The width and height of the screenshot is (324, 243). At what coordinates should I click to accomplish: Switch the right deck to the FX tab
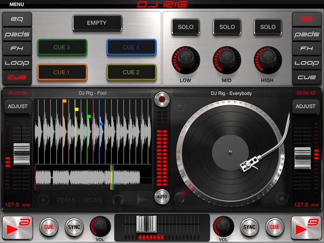tap(307, 49)
